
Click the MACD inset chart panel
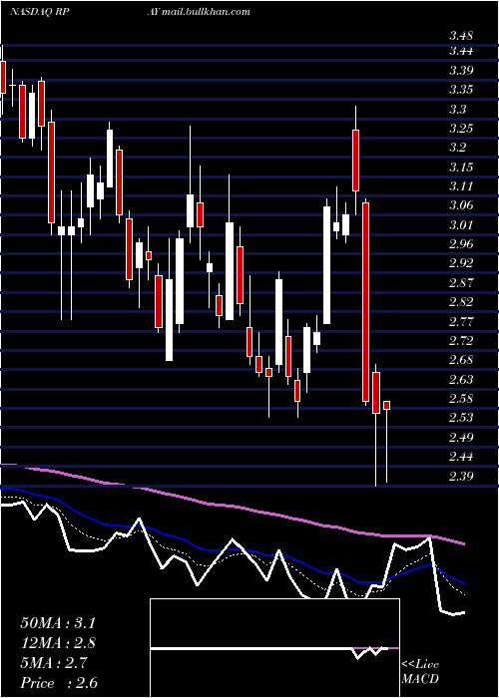[274, 648]
